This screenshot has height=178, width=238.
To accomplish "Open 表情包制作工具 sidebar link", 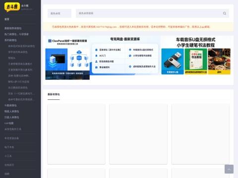I will tap(13, 129).
